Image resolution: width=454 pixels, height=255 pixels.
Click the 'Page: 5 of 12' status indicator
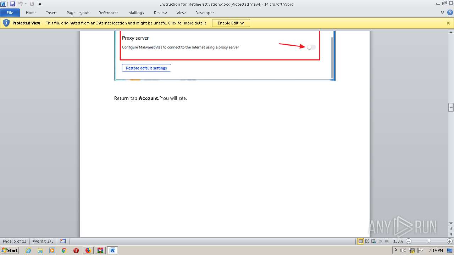tap(15, 241)
